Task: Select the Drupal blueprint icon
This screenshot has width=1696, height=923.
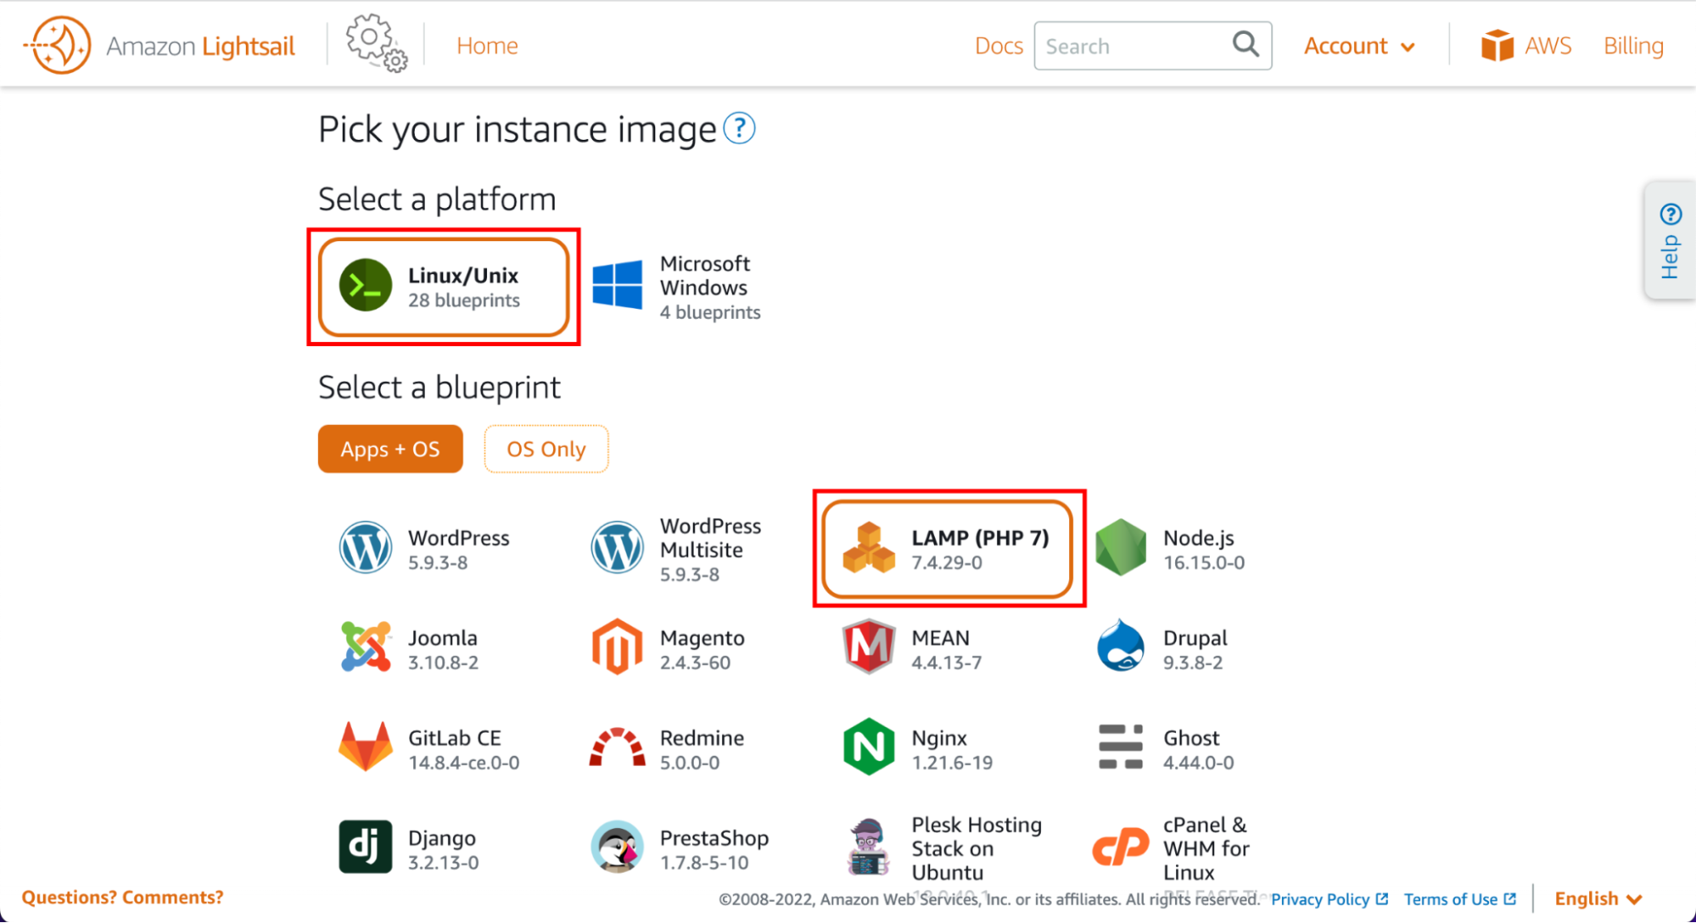Action: click(1121, 647)
